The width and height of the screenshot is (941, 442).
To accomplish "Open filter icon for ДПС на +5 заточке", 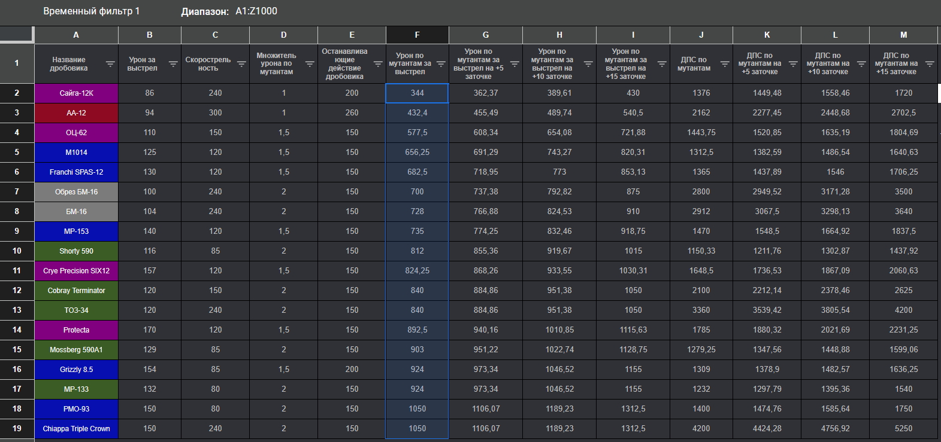I will tap(793, 64).
